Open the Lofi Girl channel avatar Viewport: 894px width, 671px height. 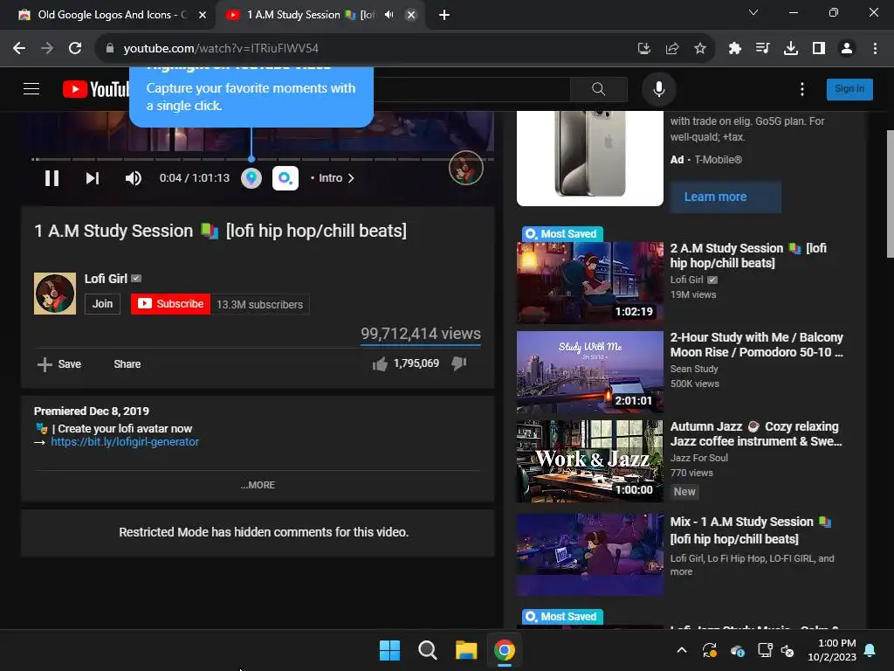(55, 294)
